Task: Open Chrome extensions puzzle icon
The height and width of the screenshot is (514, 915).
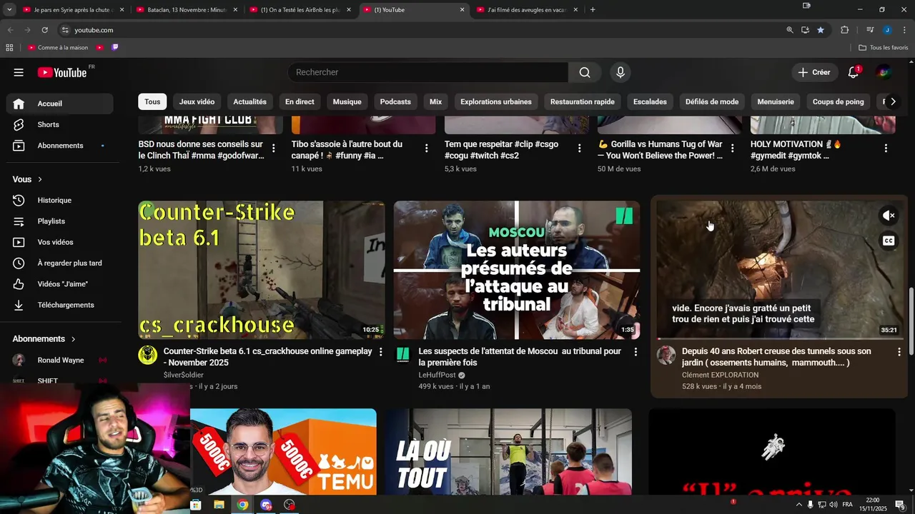Action: coord(845,30)
